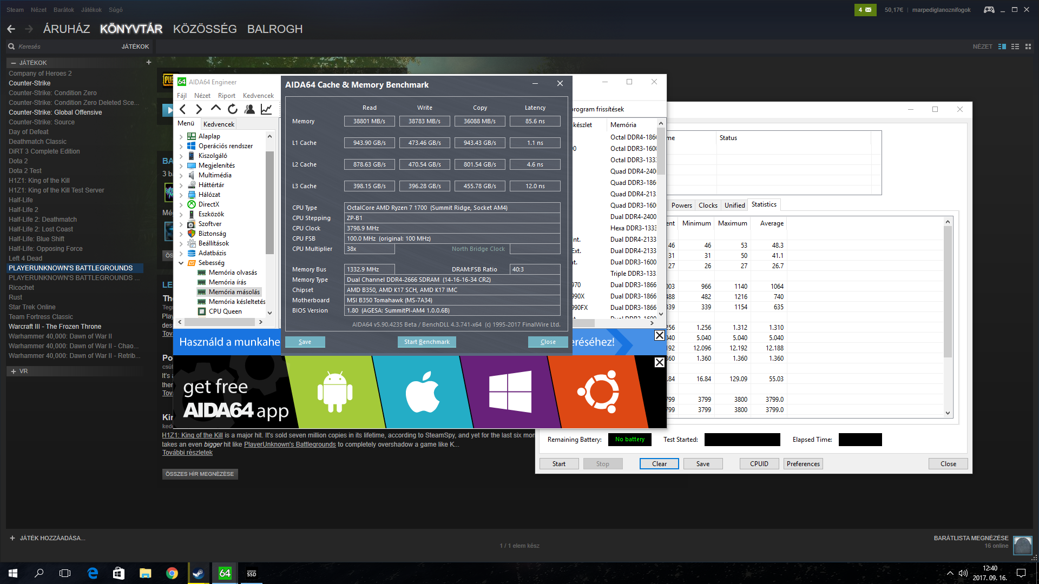Viewport: 1039px width, 584px height.
Task: Click Android logo in AIDA64 ad
Action: (x=335, y=392)
